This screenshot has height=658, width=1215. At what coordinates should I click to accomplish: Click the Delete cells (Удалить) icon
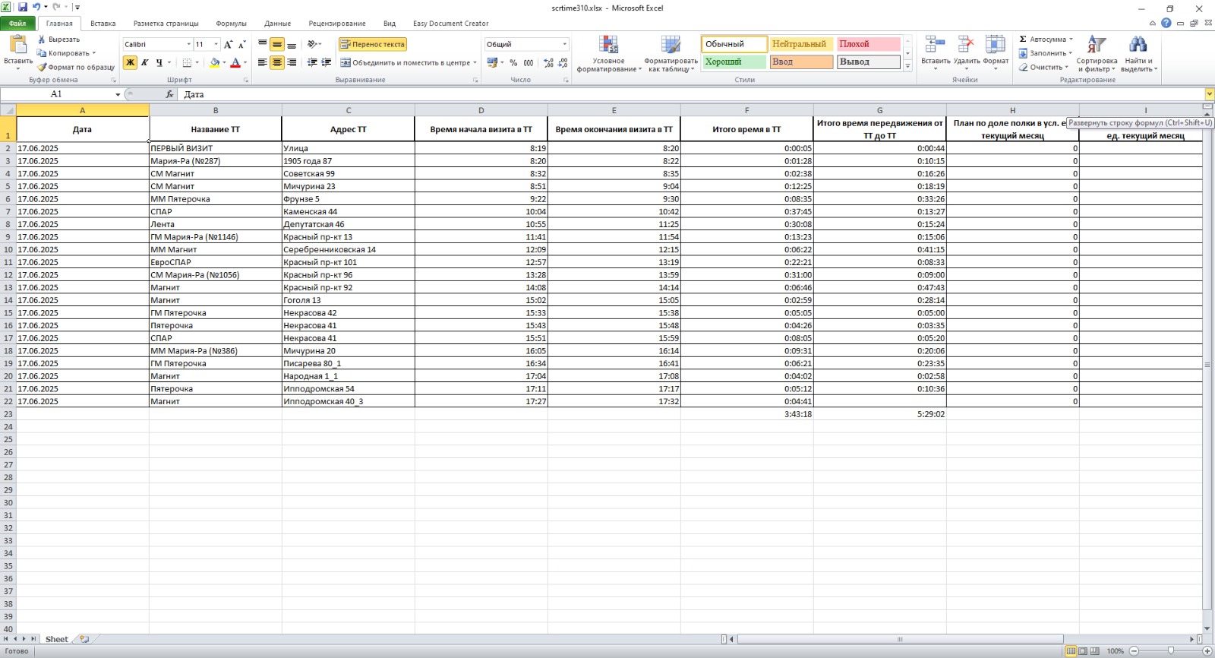[x=966, y=46]
